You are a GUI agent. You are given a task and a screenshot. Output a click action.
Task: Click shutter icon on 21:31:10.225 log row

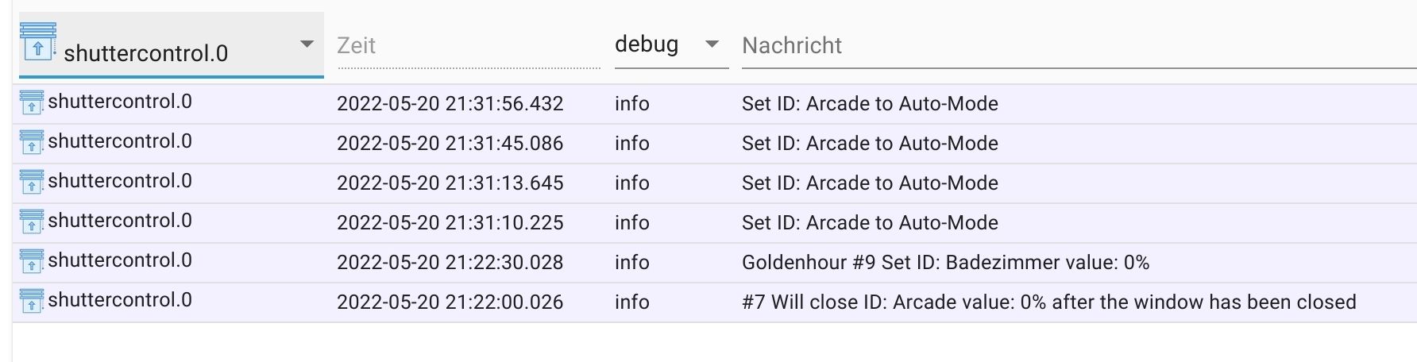click(31, 222)
